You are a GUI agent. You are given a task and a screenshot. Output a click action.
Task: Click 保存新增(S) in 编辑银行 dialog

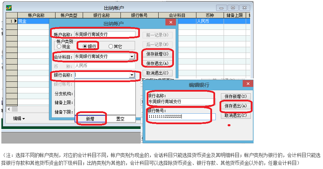236,96
